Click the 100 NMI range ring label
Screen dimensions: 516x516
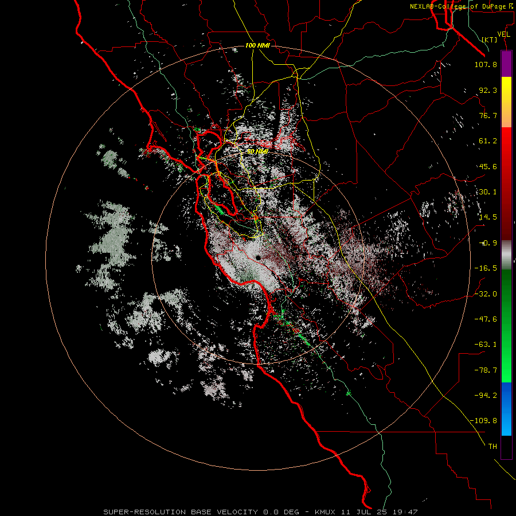click(x=257, y=45)
